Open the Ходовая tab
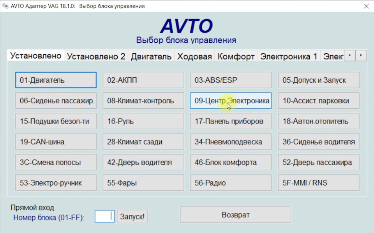 (194, 56)
